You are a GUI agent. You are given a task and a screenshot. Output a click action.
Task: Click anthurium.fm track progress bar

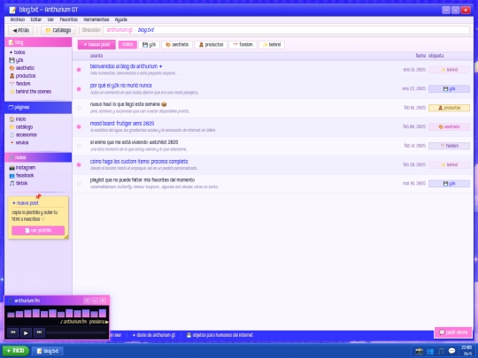click(x=76, y=332)
